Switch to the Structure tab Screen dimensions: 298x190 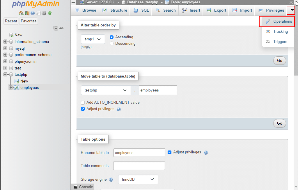click(115, 10)
